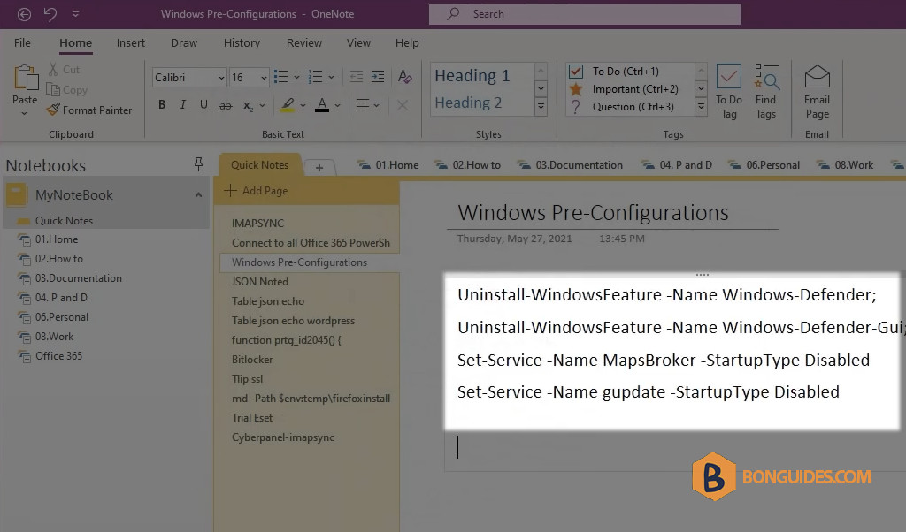Open the paragraph alignment menu
Image resolution: width=906 pixels, height=532 pixels.
click(367, 105)
